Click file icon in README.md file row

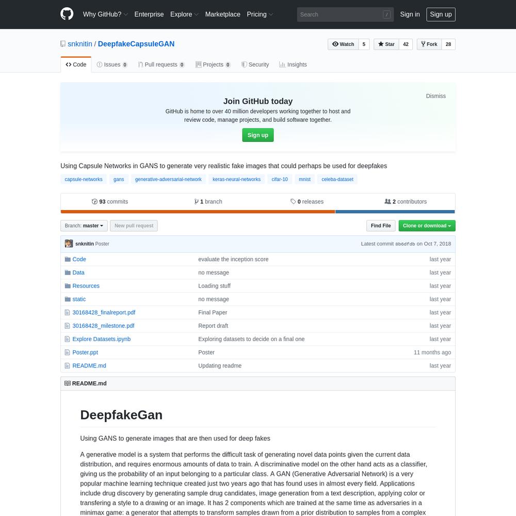67,366
